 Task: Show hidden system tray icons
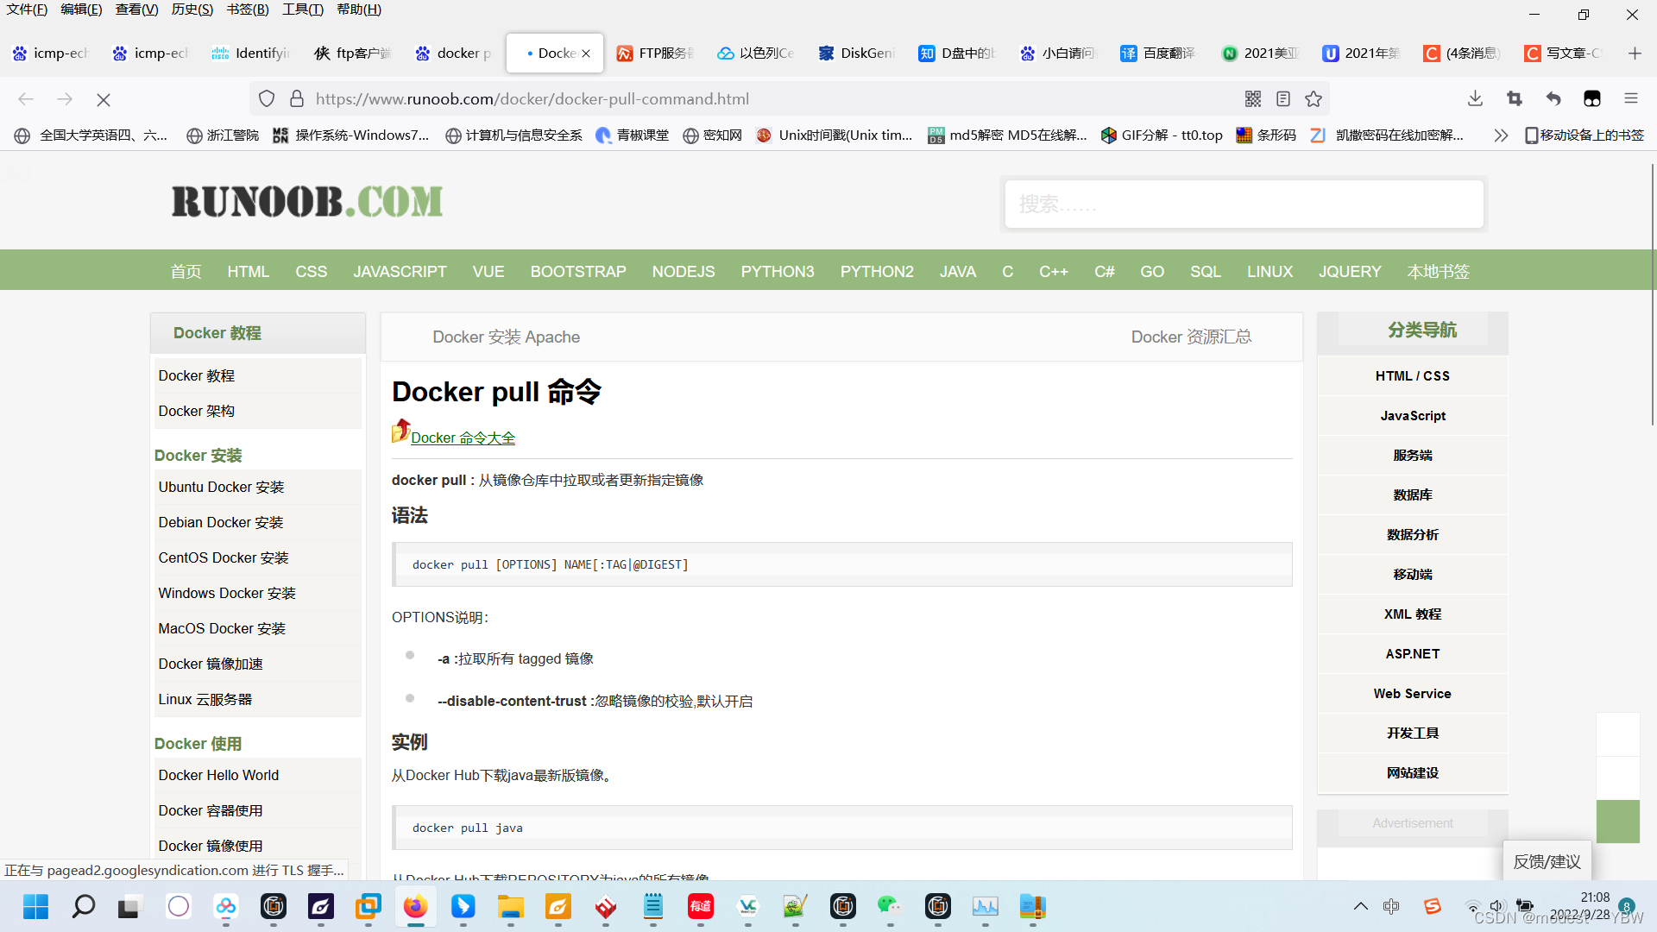(x=1360, y=906)
